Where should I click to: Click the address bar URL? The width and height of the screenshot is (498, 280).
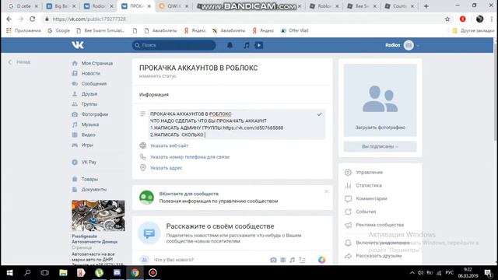point(89,19)
